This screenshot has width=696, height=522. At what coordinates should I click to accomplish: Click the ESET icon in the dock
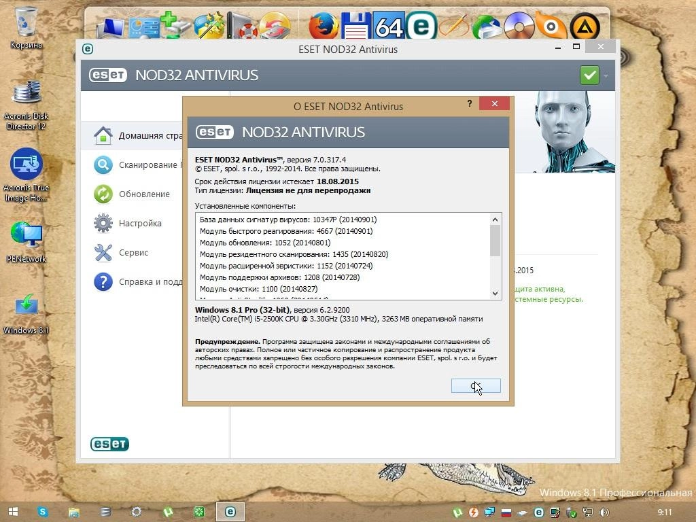421,26
